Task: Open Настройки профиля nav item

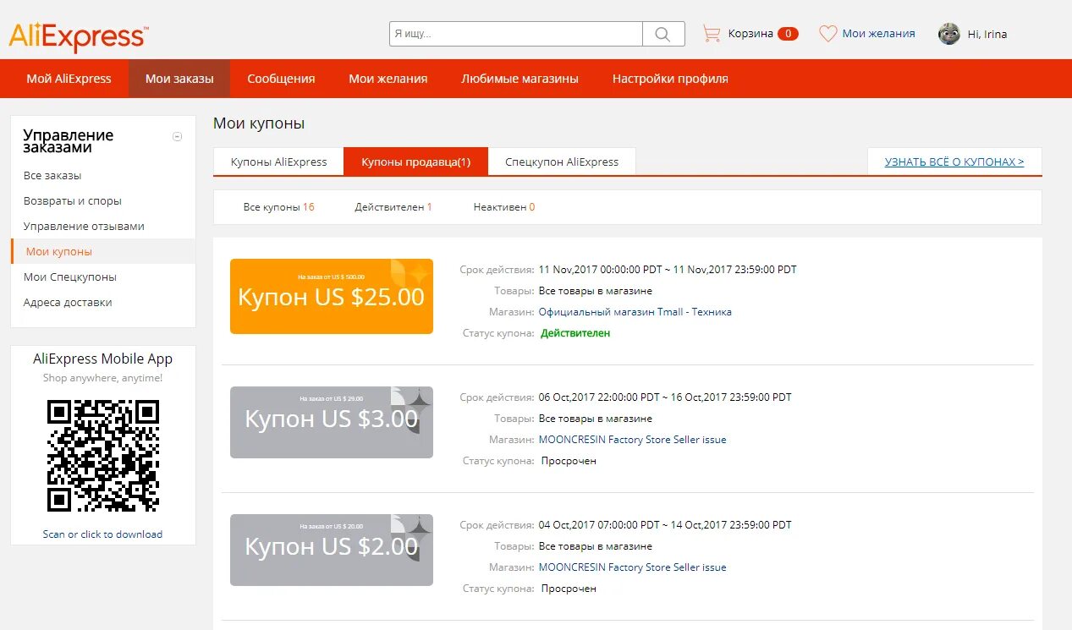Action: [x=670, y=79]
